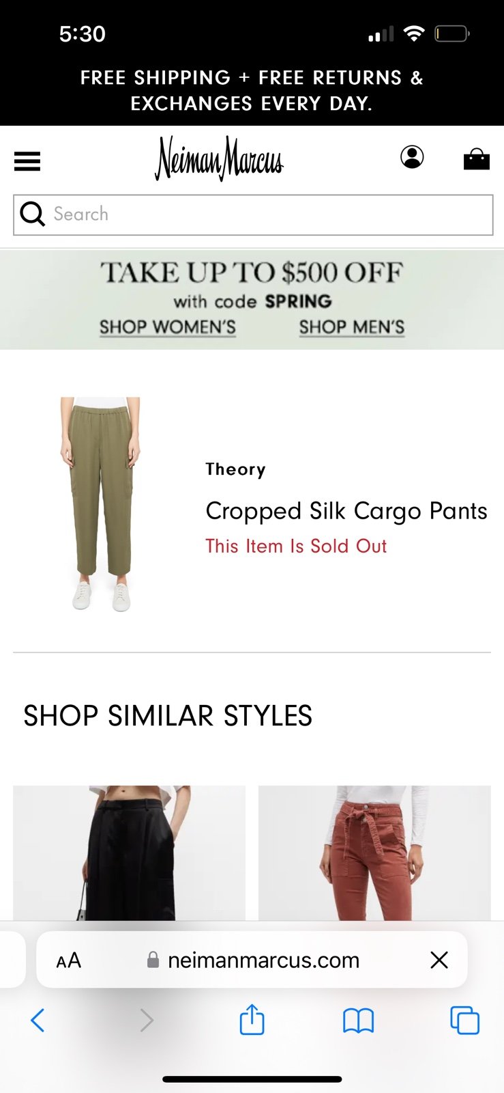504x1093 pixels.
Task: Open the black trousers similar style
Action: pos(129,853)
